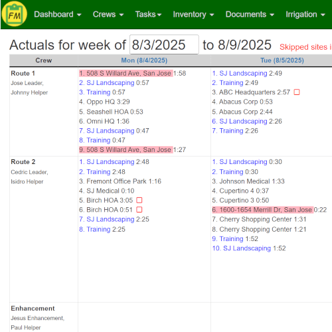This screenshot has width=332, height=332.
Task: Click the Abacus Corp 0:53 entry
Action: pyautogui.click(x=242, y=102)
